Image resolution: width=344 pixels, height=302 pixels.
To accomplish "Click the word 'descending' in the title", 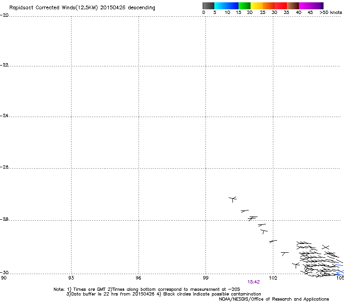I will point(141,8).
